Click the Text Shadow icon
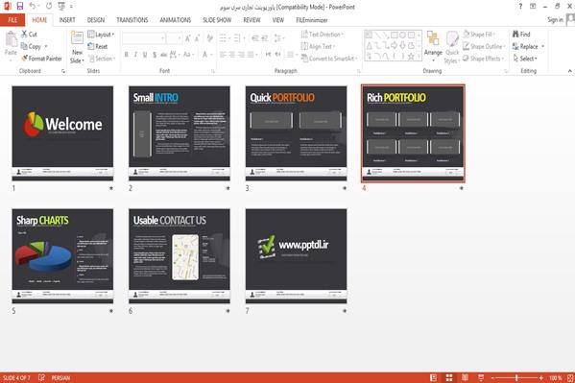The image size is (575, 383). tap(155, 55)
